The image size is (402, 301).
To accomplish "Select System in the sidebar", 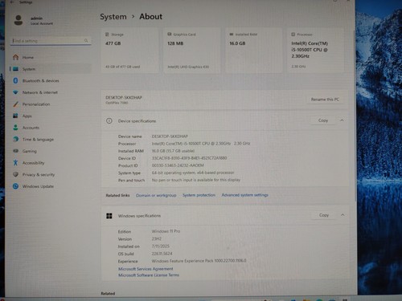I will click(51, 69).
